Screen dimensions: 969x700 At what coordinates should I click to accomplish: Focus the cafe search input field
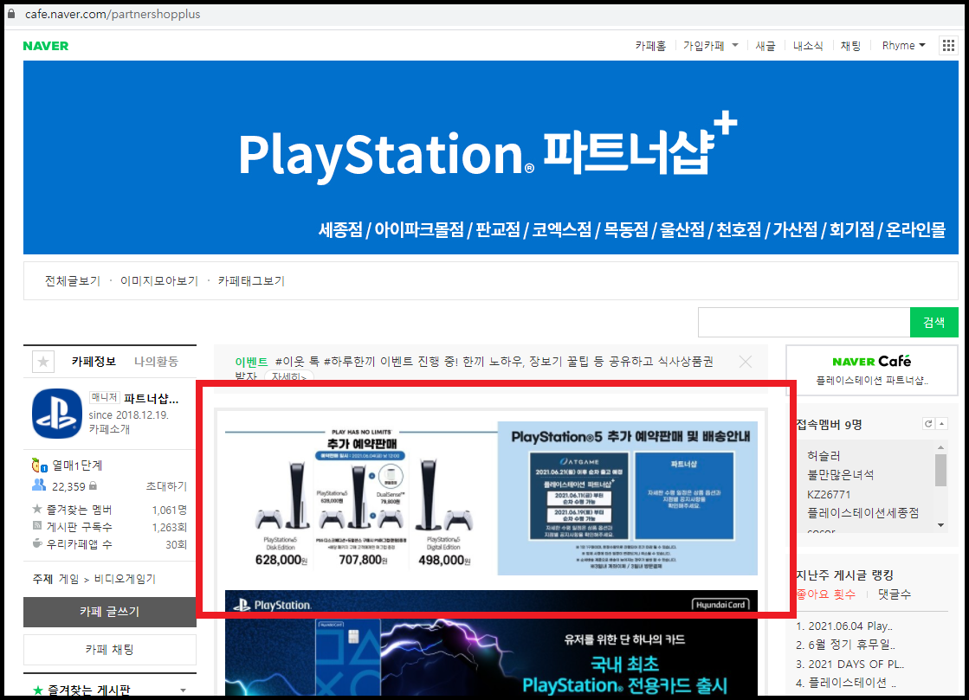(804, 322)
